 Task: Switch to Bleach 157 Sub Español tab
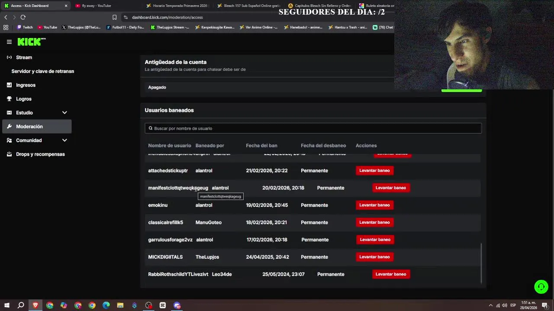(x=248, y=6)
